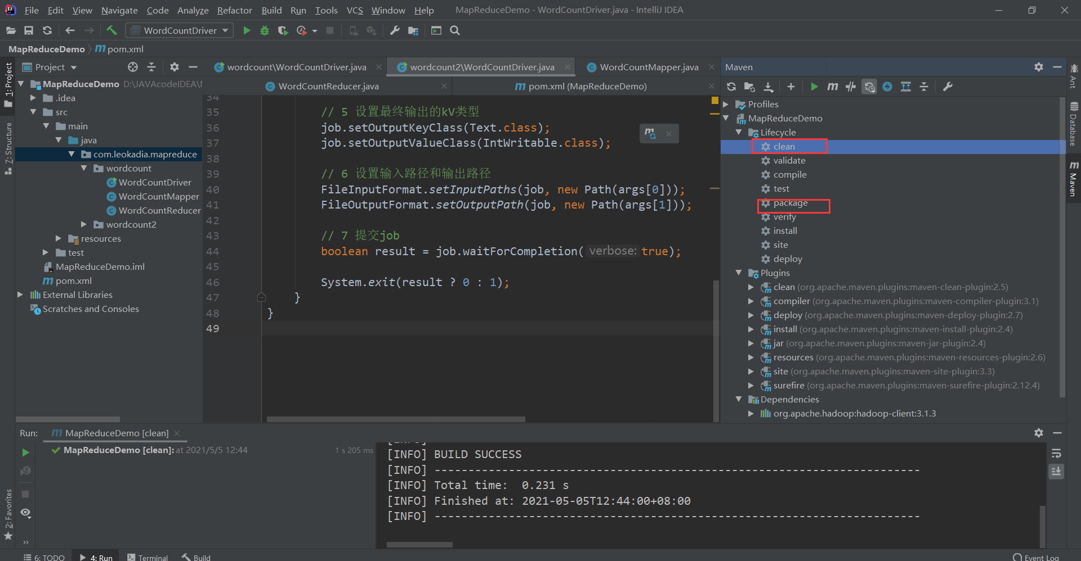The width and height of the screenshot is (1081, 561).
Task: Debug WordCountDriver with the bug icon
Action: coord(265,30)
